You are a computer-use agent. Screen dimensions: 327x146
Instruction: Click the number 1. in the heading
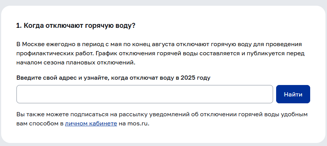19,26
